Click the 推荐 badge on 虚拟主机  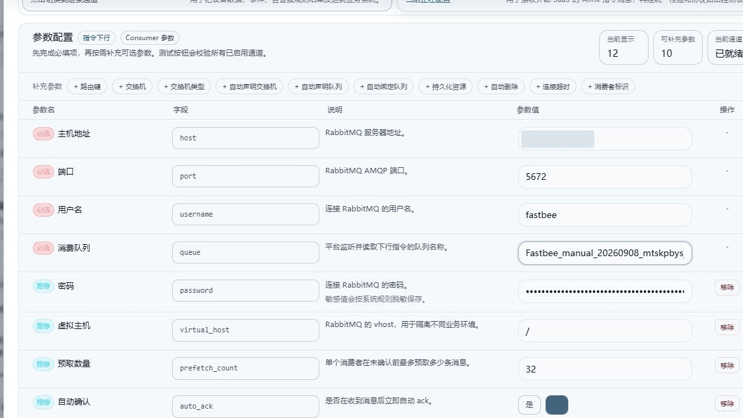(x=43, y=326)
